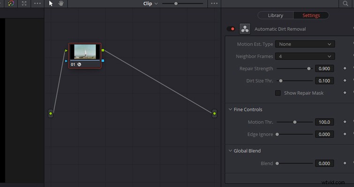Screen dimensions: 354x187
Task: Open the three-dot node editor options menu
Action: pyautogui.click(x=214, y=3)
